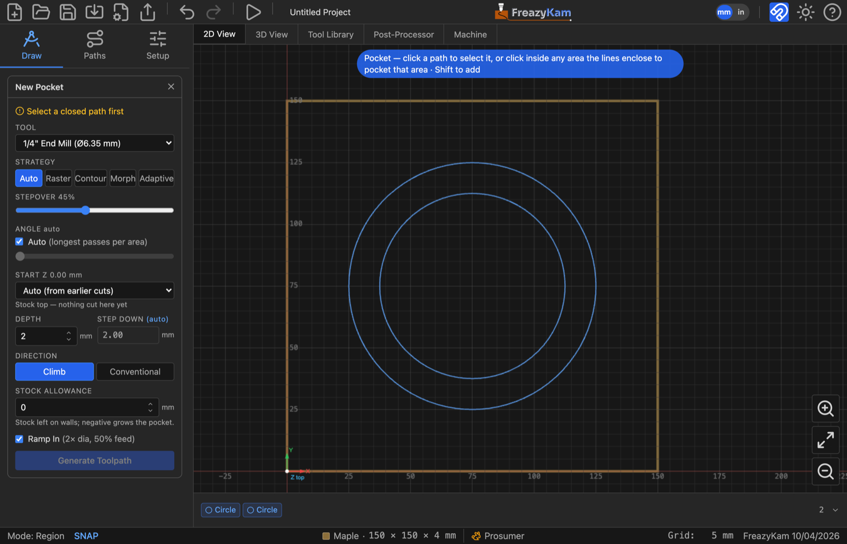Open the Tool Library tab
The image size is (847, 544).
pyautogui.click(x=331, y=34)
